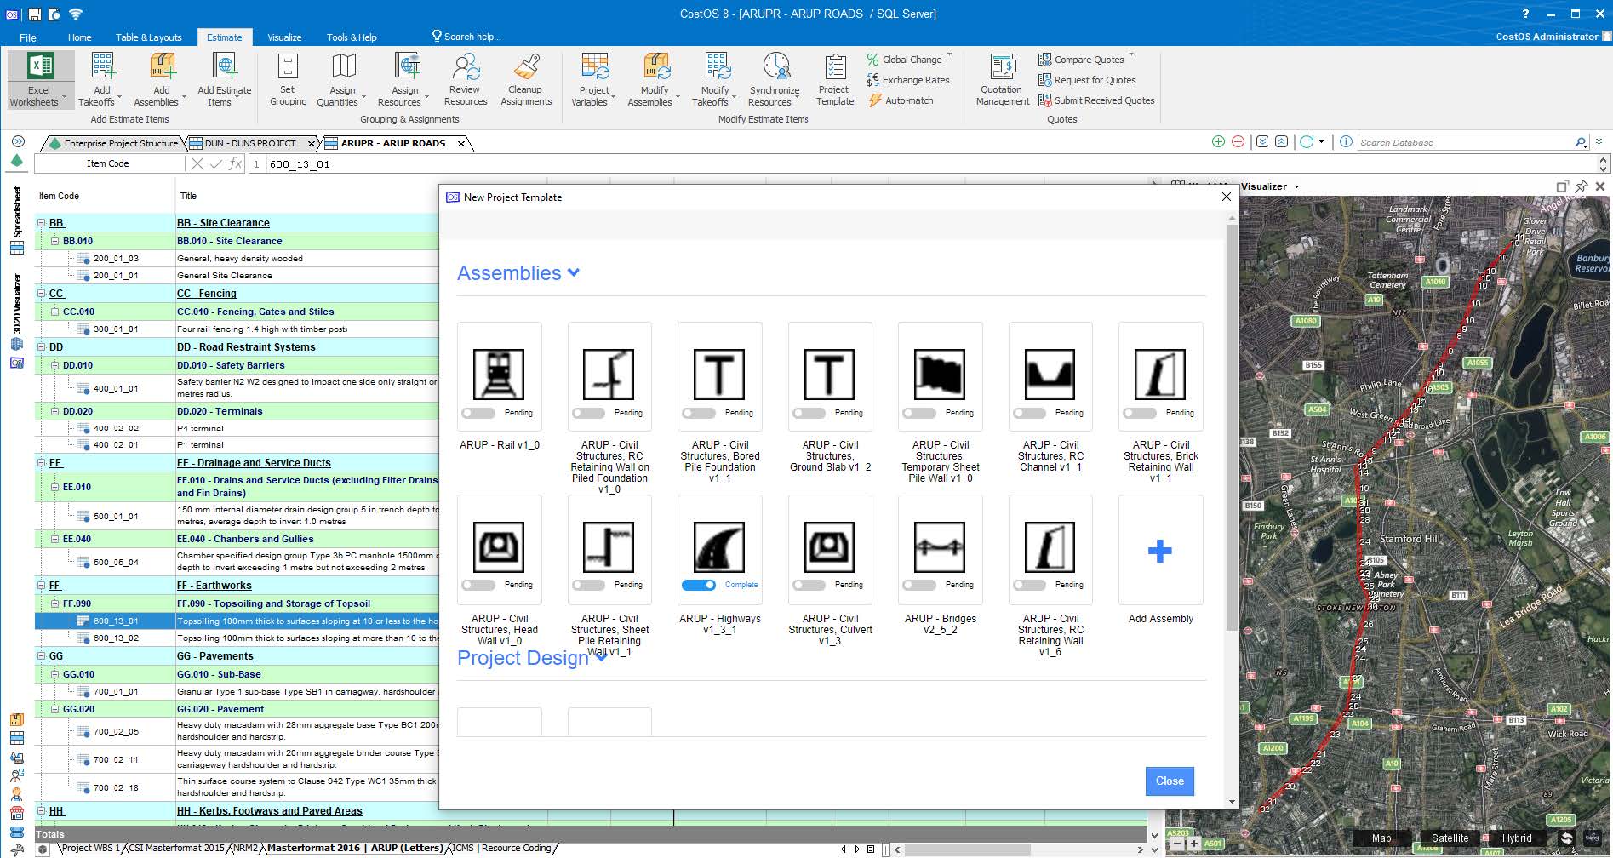The height and width of the screenshot is (858, 1613).
Task: Toggle the ARUP Bridges assembly switch
Action: tap(919, 585)
